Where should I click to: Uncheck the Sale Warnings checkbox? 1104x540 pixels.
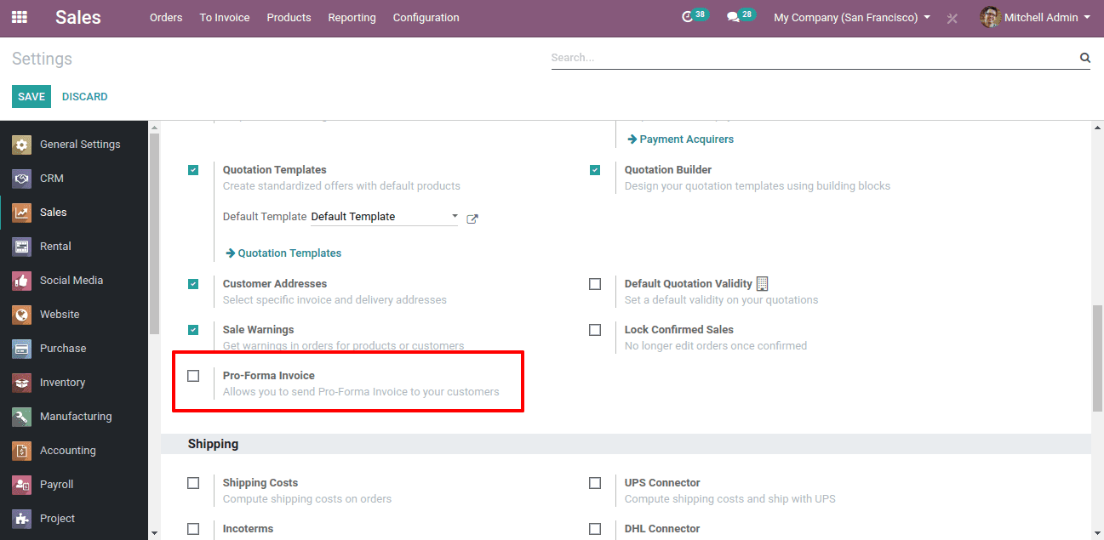(x=193, y=330)
